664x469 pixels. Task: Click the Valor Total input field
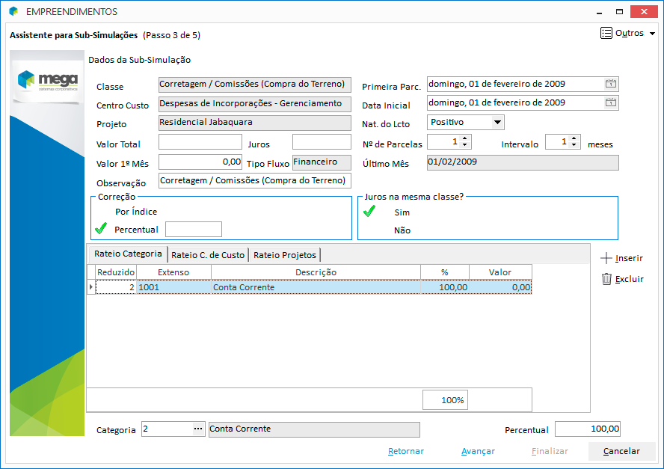[200, 142]
